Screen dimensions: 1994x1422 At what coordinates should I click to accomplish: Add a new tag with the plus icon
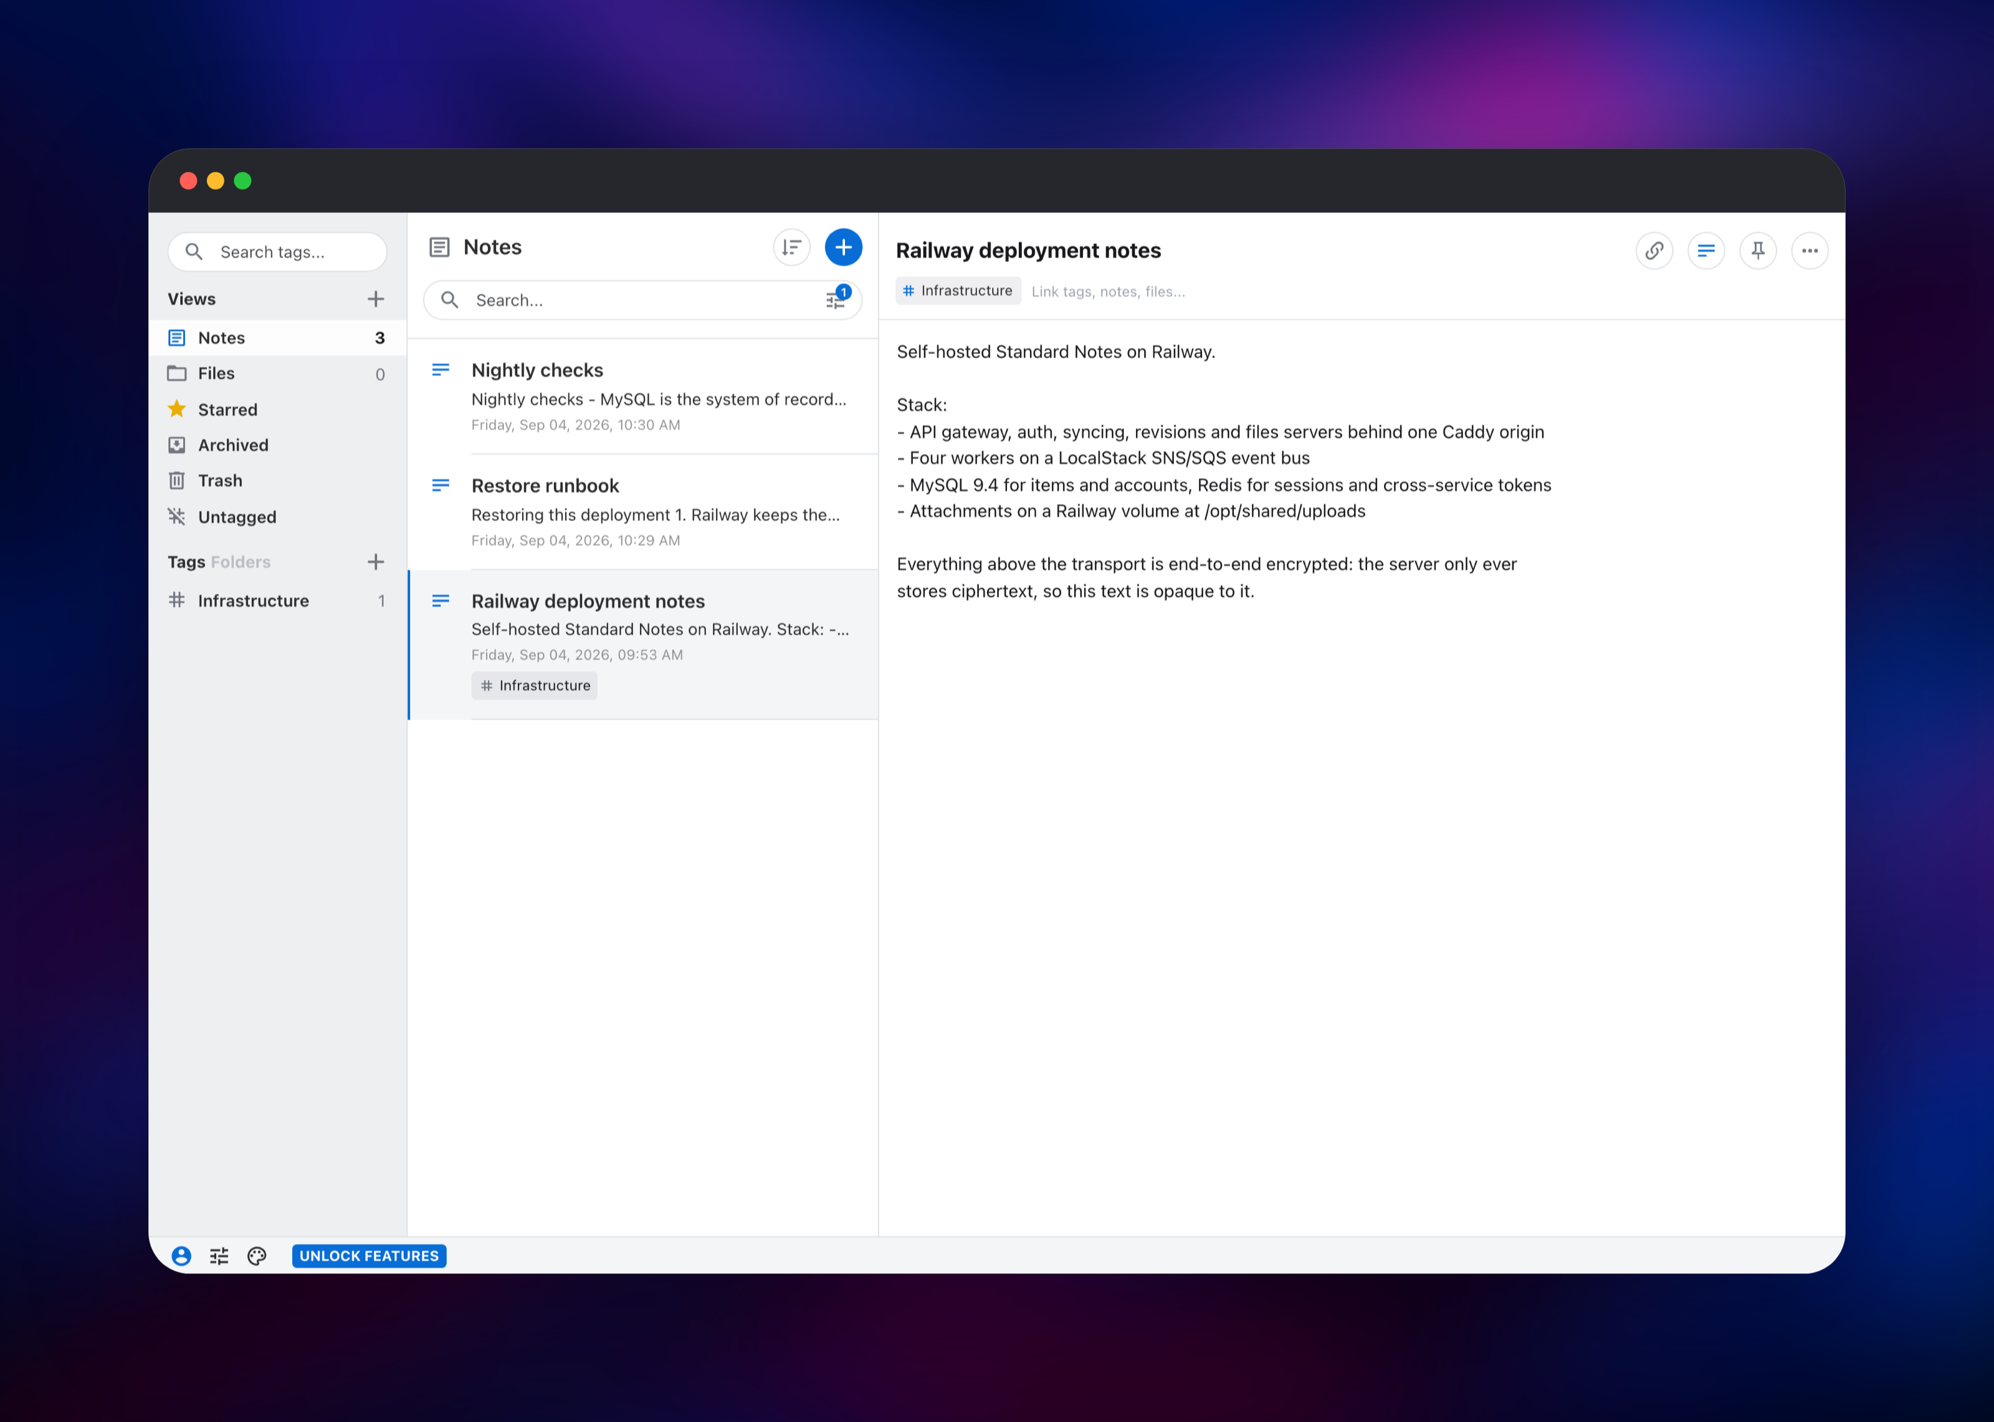pos(375,562)
